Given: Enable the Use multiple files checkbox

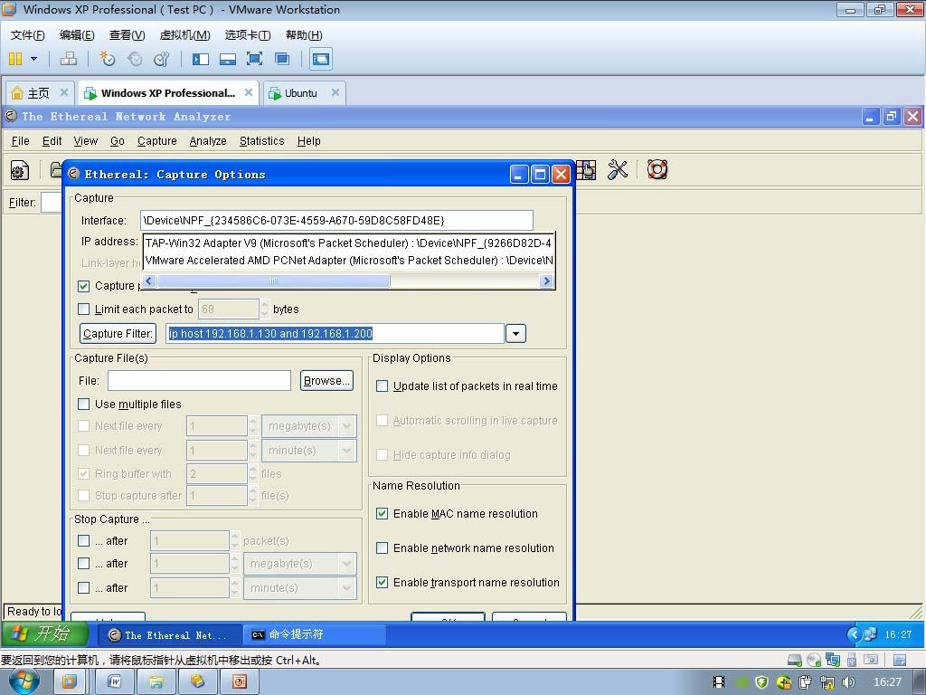Looking at the screenshot, I should coord(84,405).
